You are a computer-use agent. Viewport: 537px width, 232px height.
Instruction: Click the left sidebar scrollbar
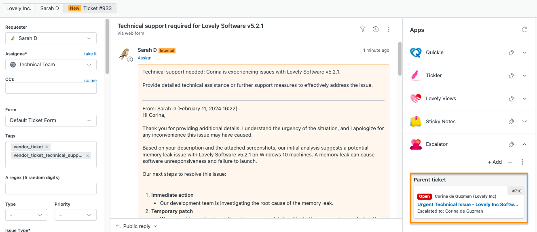[x=107, y=46]
